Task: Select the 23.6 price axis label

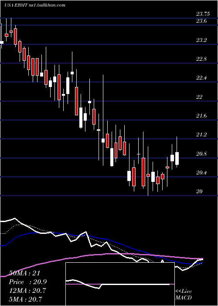Action: (201, 21)
